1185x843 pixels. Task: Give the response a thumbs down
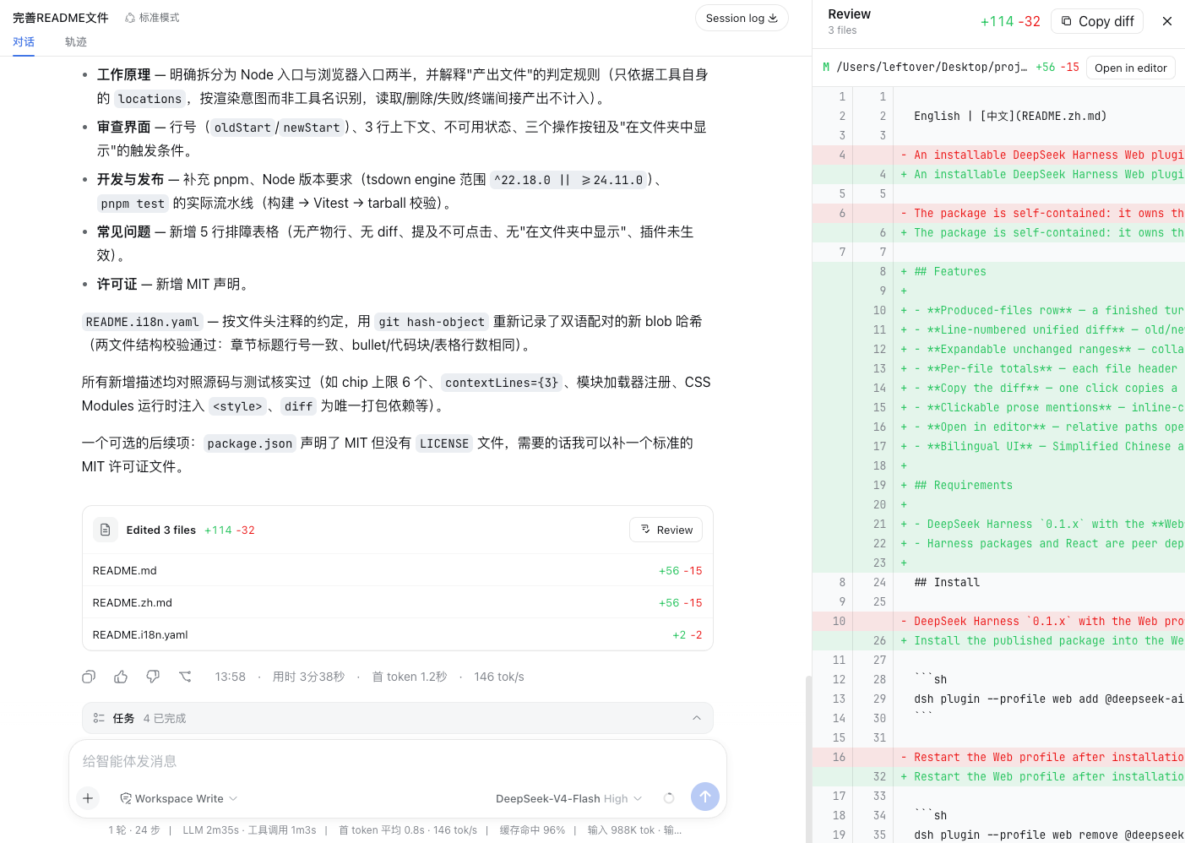tap(153, 677)
